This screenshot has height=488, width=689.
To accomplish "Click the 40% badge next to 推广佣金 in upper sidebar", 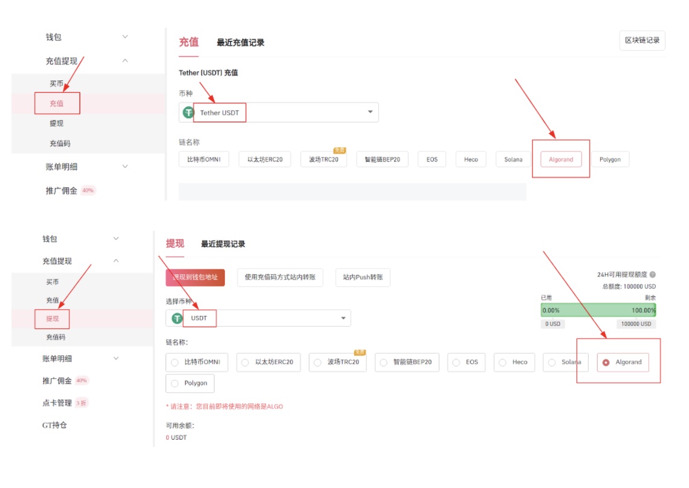I will click(x=88, y=191).
